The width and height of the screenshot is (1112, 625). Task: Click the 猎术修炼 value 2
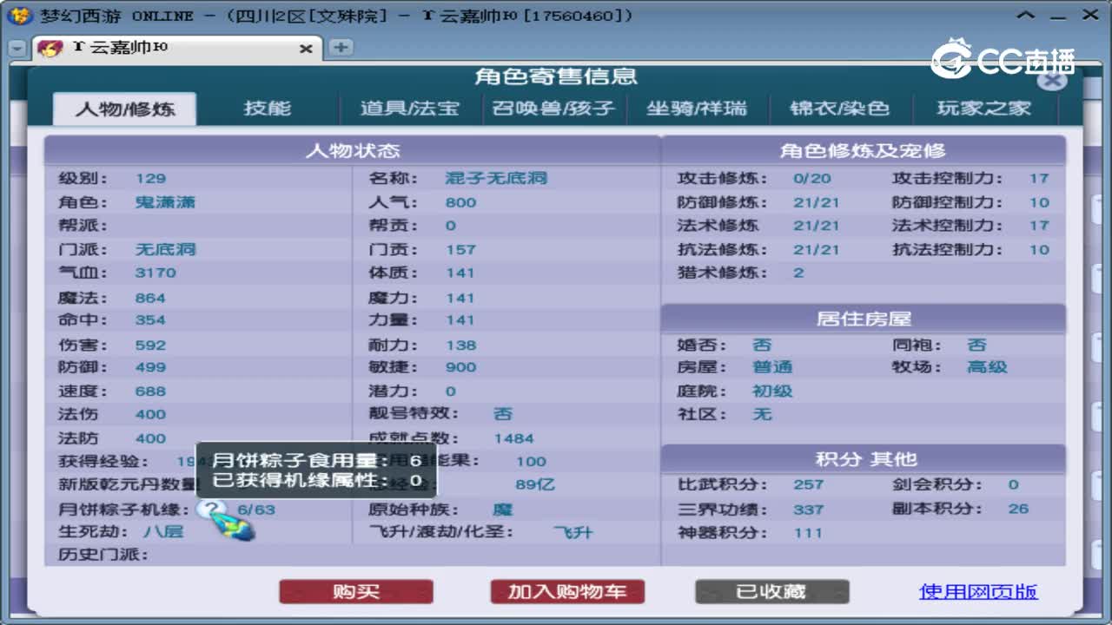(798, 273)
